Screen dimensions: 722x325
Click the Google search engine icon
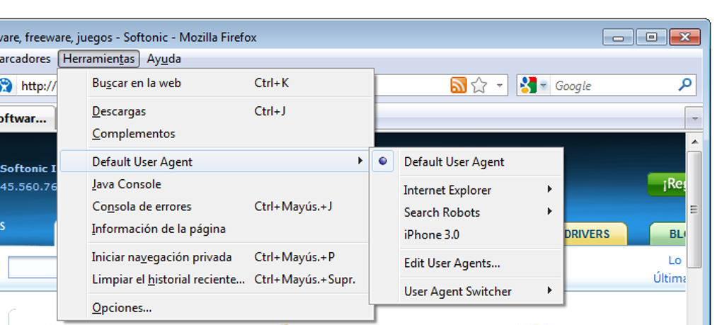528,86
